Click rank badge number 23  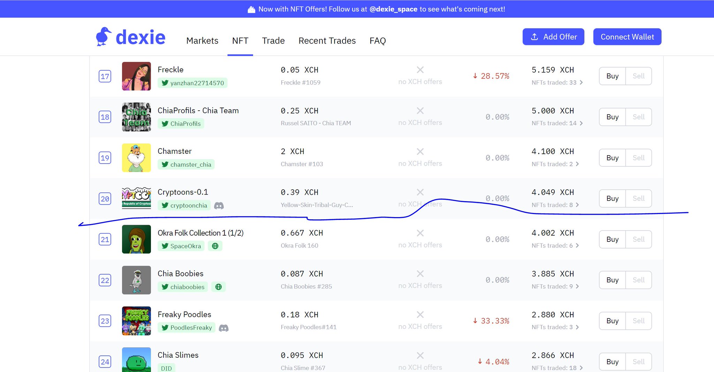pyautogui.click(x=105, y=321)
